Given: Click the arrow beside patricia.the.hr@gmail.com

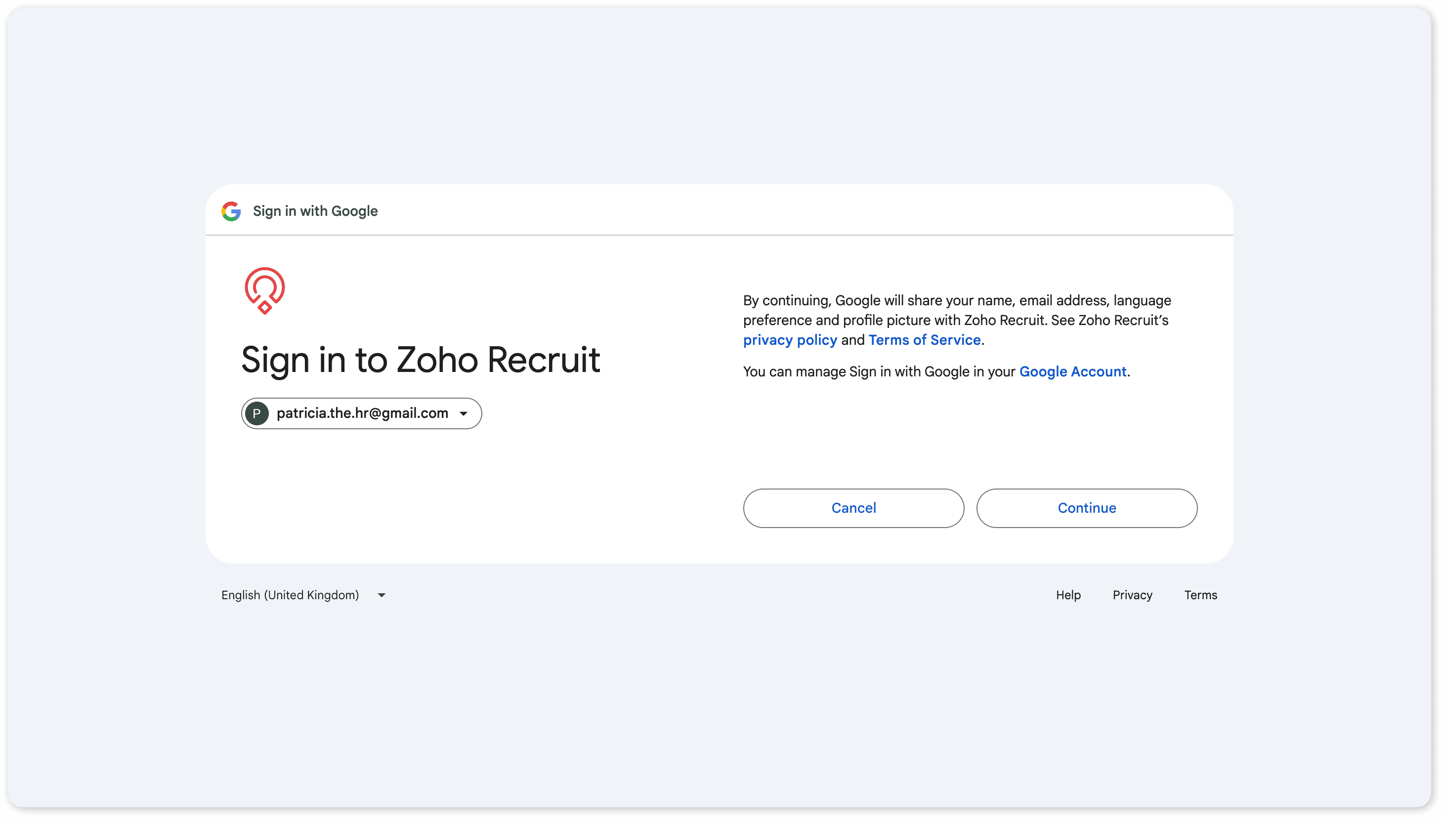Looking at the screenshot, I should point(464,414).
